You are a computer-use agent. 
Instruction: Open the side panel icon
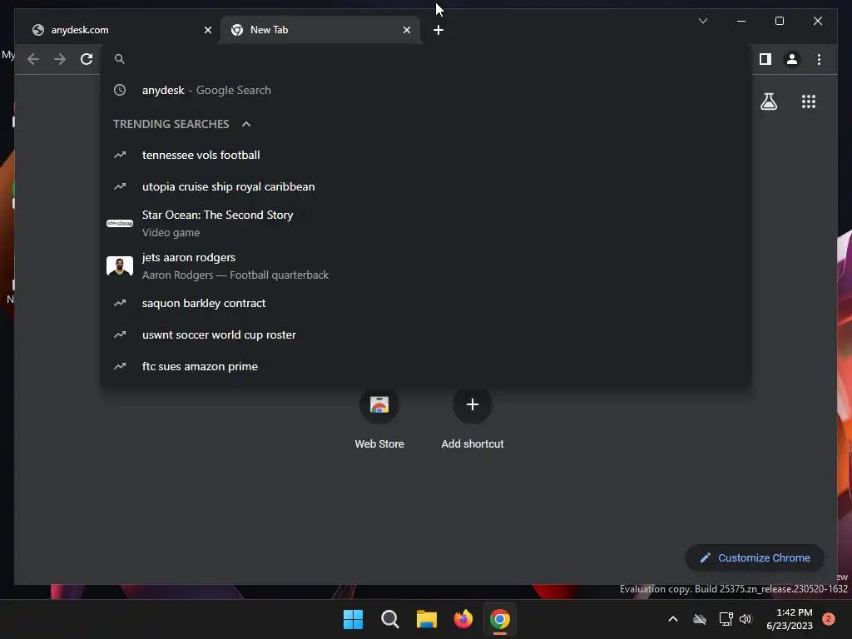765,59
